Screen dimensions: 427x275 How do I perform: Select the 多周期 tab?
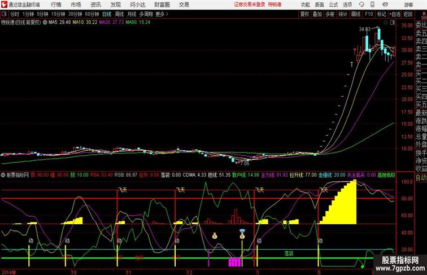146,14
